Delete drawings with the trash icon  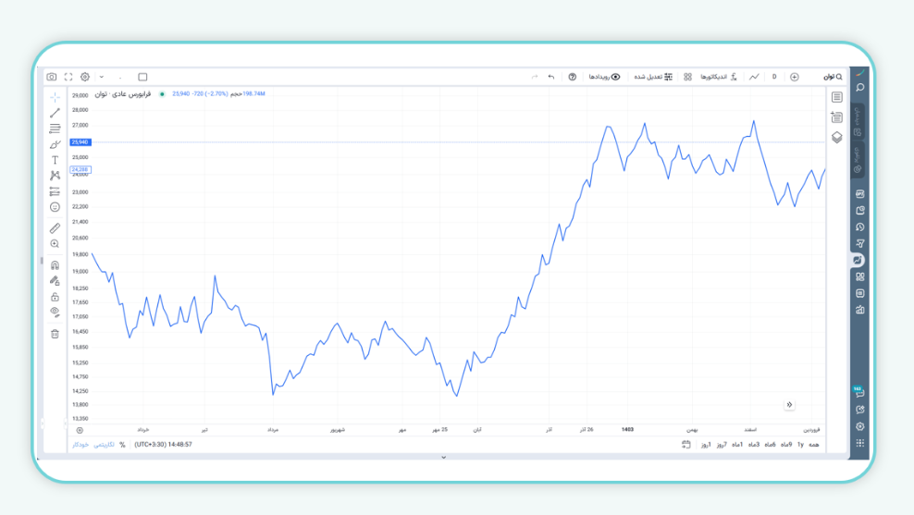[55, 334]
